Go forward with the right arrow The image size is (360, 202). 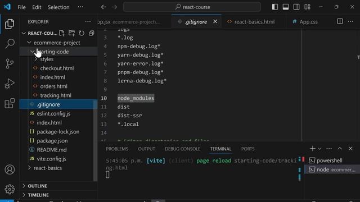pos(114,7)
